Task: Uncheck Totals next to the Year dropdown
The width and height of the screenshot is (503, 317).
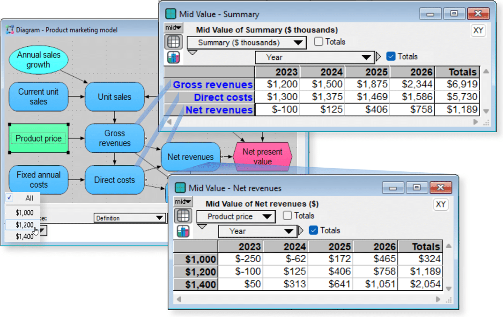Action: pyautogui.click(x=391, y=56)
